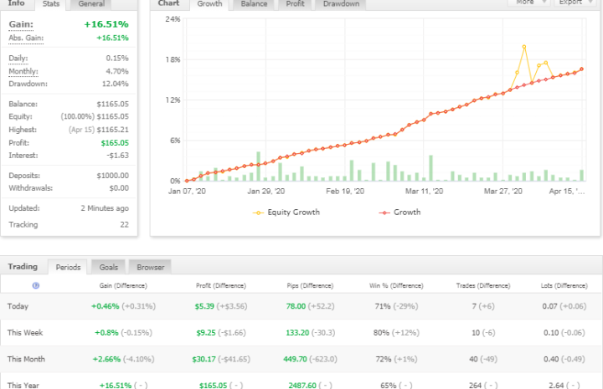Click the Drawdown label in stats list
Screen dimensions: 603x389
click(x=28, y=84)
